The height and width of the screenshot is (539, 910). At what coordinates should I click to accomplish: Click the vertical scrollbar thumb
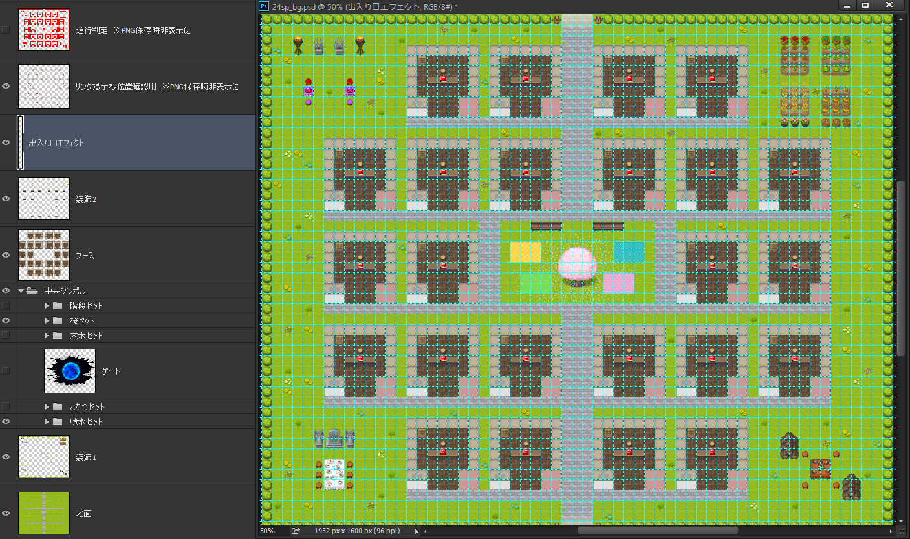click(x=901, y=268)
